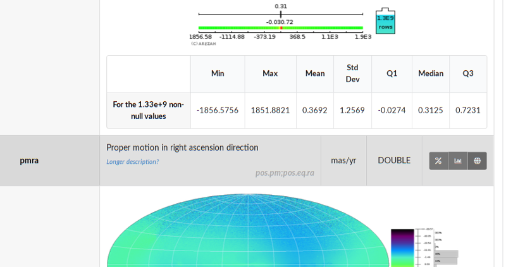Select the DOUBLE datatype cell

click(x=394, y=161)
